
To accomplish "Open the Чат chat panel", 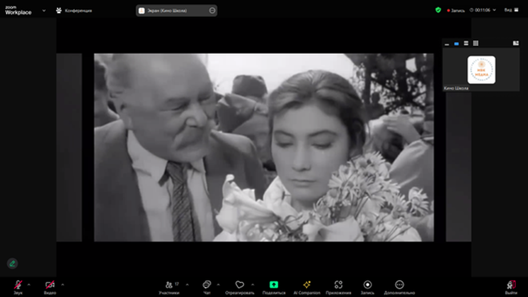I will (207, 285).
